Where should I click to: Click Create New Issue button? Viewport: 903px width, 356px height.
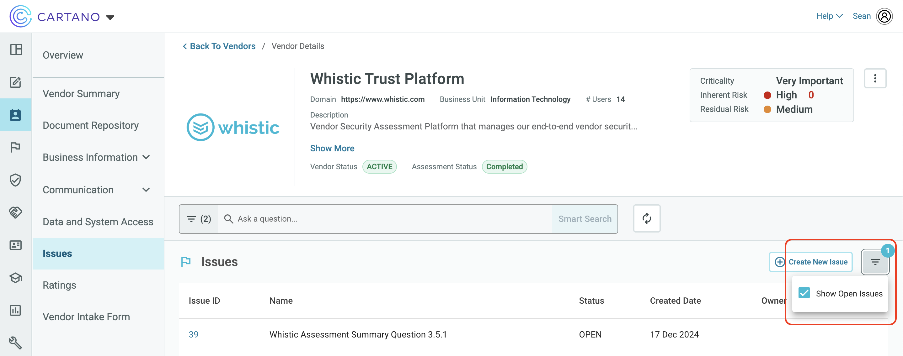(810, 262)
